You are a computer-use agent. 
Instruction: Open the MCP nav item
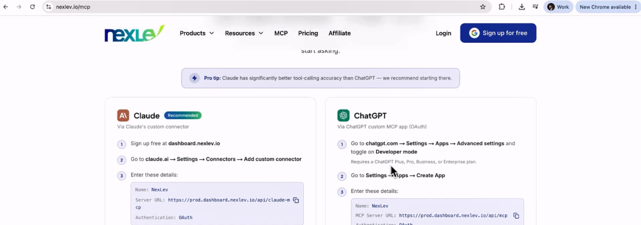[281, 33]
